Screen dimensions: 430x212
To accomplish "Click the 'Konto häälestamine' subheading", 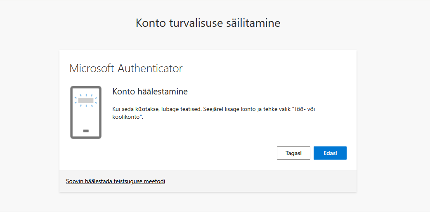I will coord(150,92).
